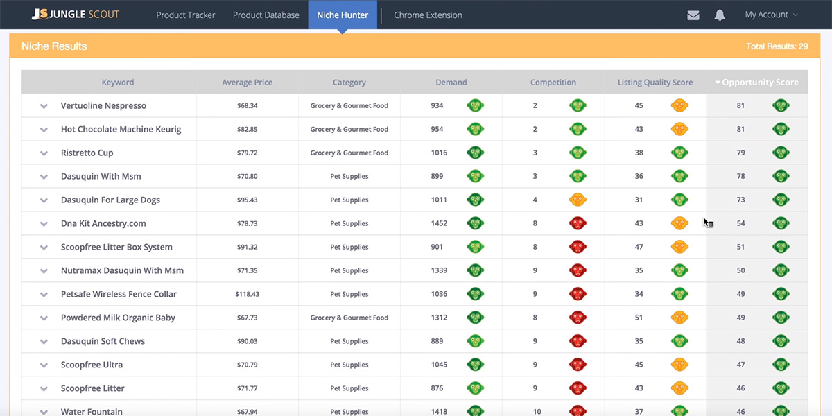This screenshot has height=416, width=832.
Task: Expand the Vertuoline Nespresso row
Action: point(44,106)
